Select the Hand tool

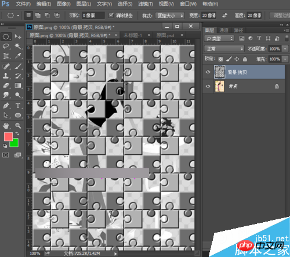(6, 126)
